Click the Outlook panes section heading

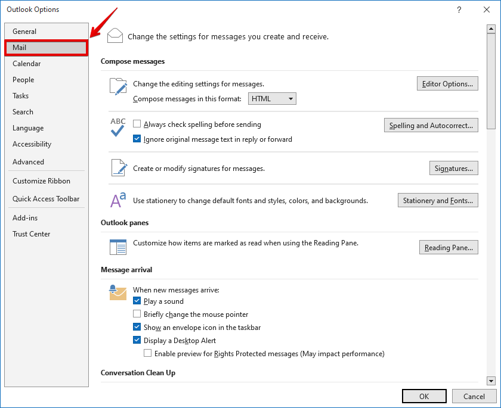[x=125, y=223]
